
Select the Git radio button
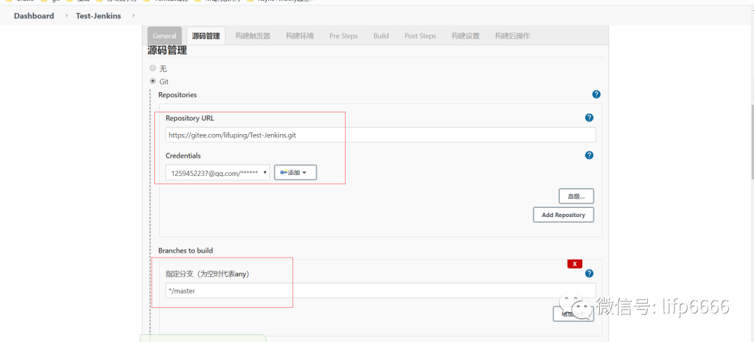pyautogui.click(x=153, y=81)
